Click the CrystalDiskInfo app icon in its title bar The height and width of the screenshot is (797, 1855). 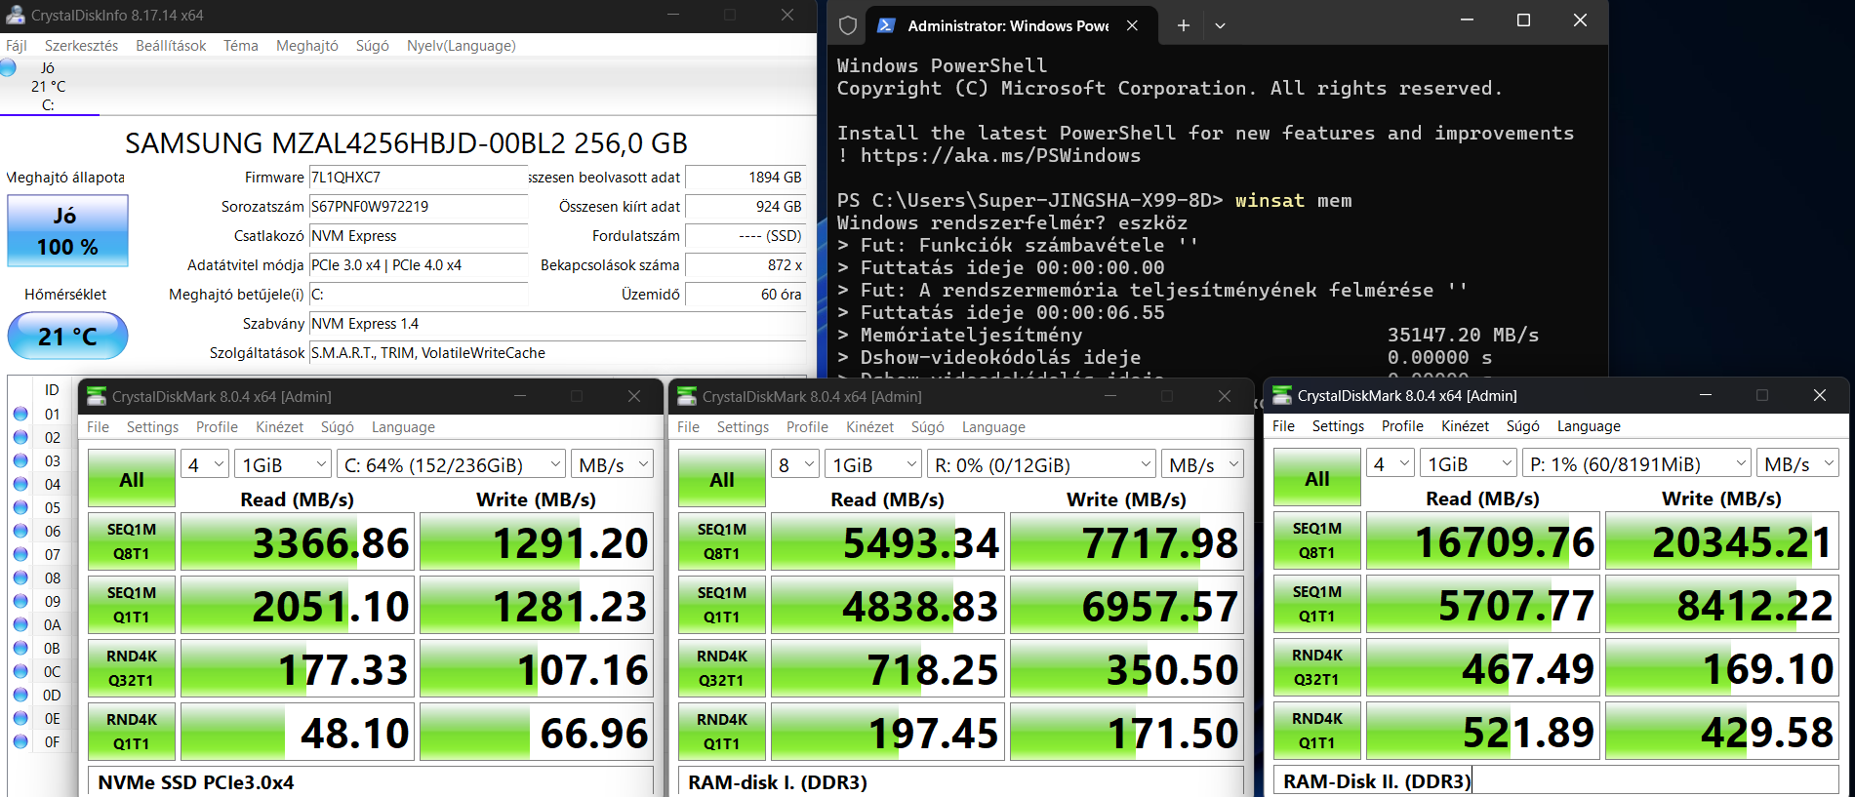[x=15, y=15]
